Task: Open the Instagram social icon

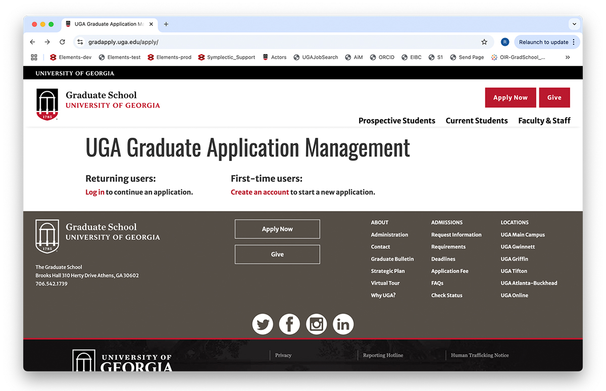Action: pos(317,324)
